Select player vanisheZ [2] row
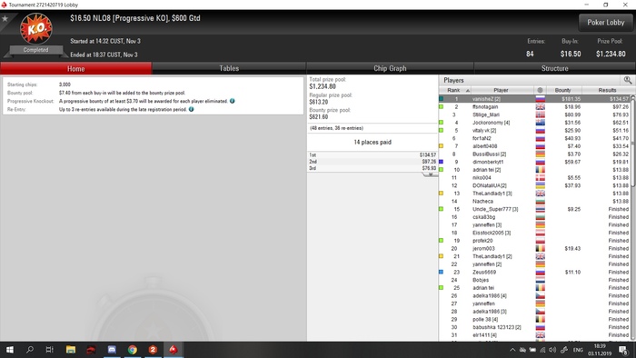The width and height of the screenshot is (636, 358). (534, 99)
